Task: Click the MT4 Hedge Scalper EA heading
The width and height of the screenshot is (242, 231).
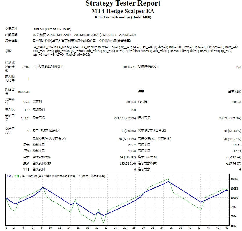Action: [x=121, y=11]
